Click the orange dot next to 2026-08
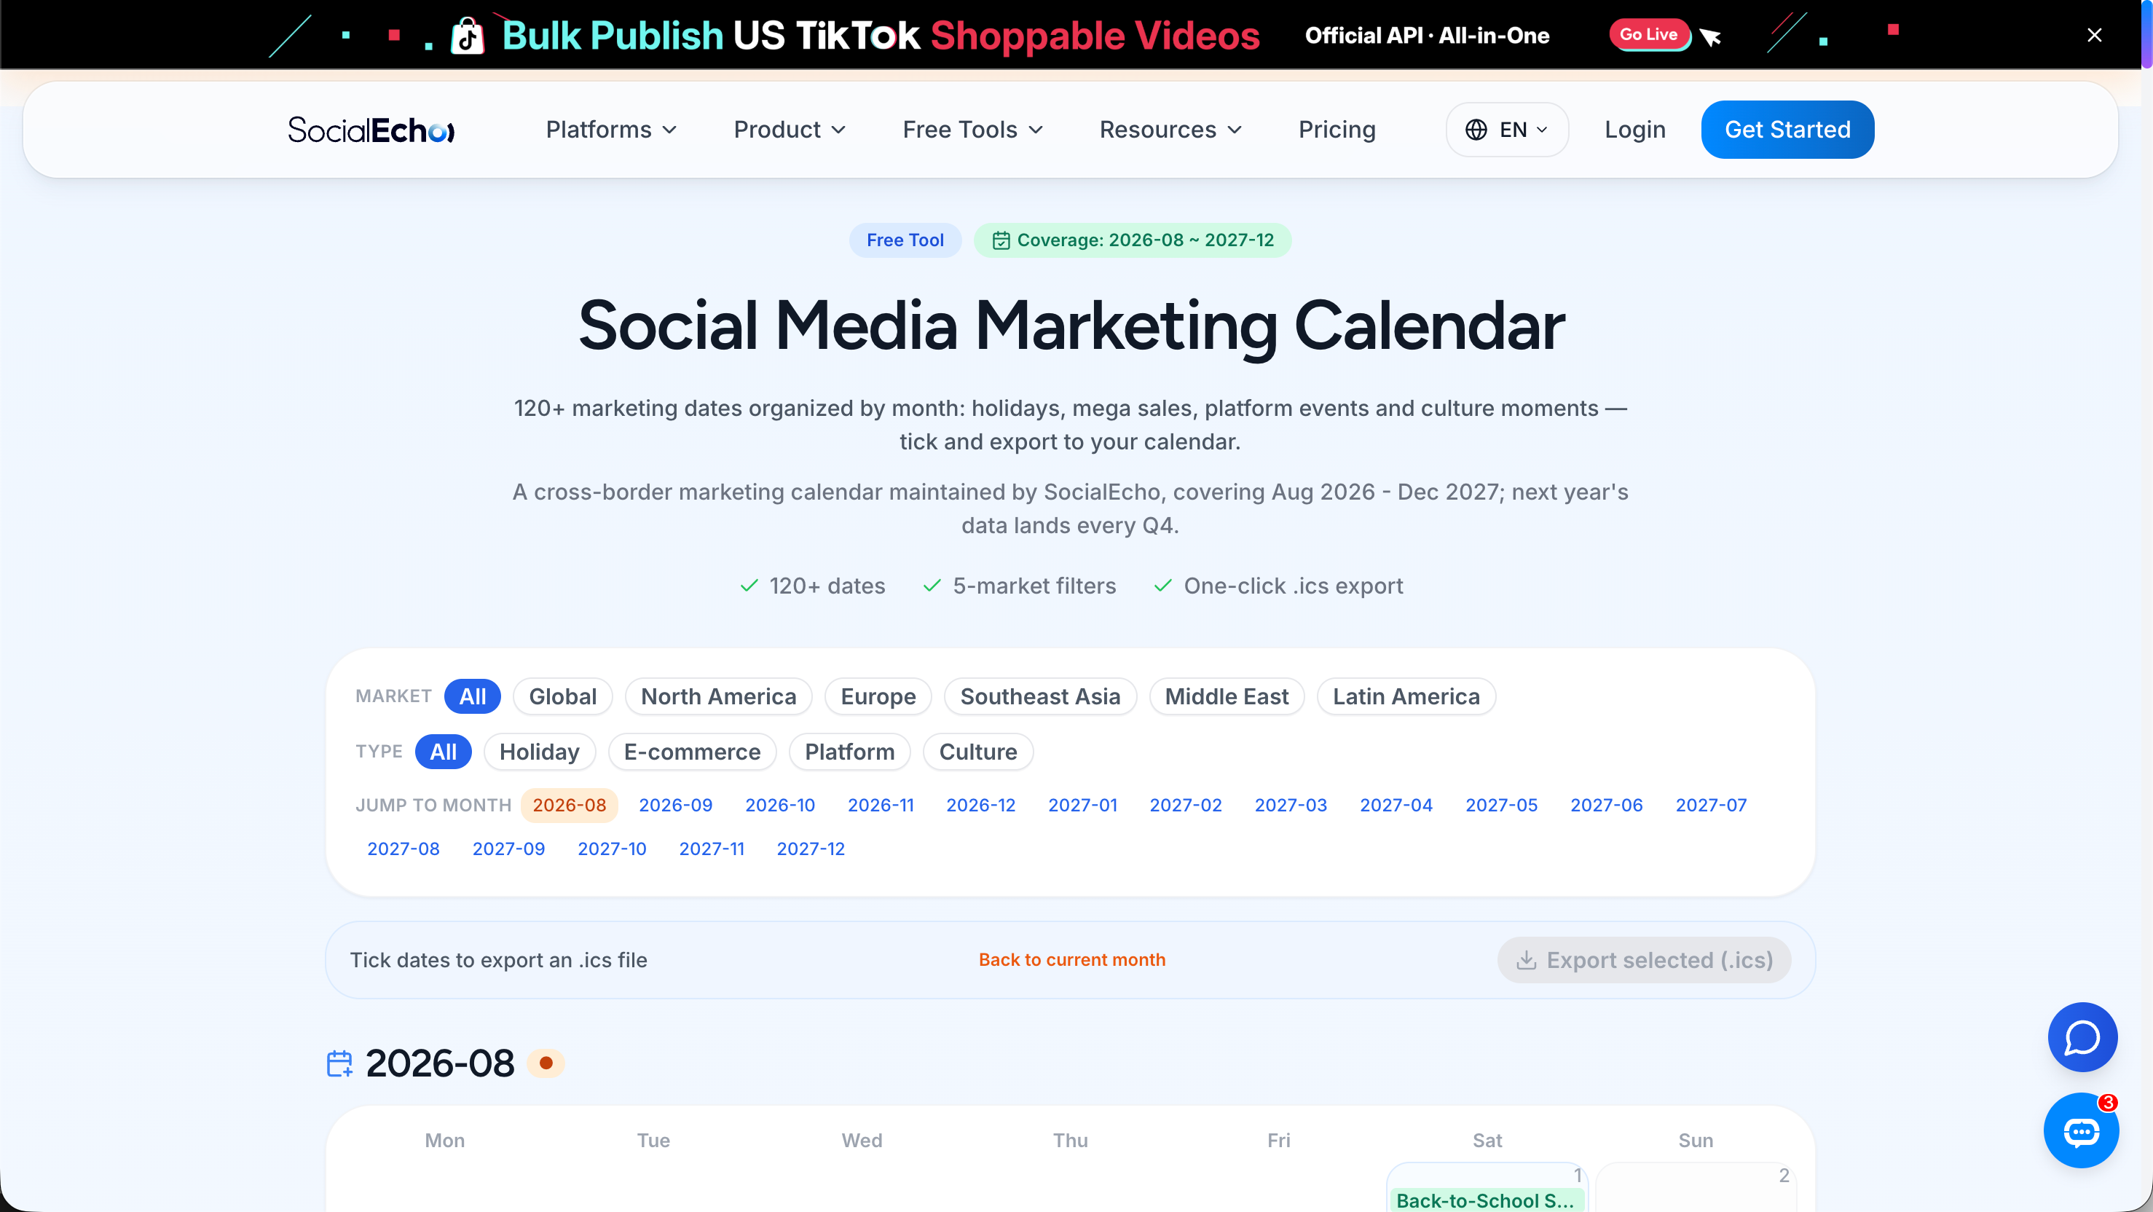This screenshot has width=2153, height=1212. (546, 1063)
